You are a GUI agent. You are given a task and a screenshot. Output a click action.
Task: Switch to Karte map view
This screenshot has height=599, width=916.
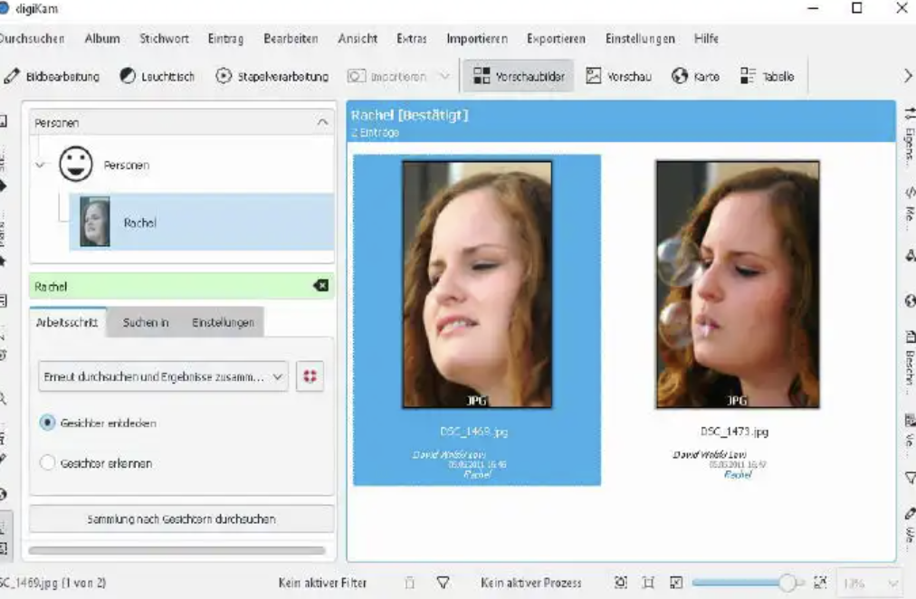click(x=695, y=77)
